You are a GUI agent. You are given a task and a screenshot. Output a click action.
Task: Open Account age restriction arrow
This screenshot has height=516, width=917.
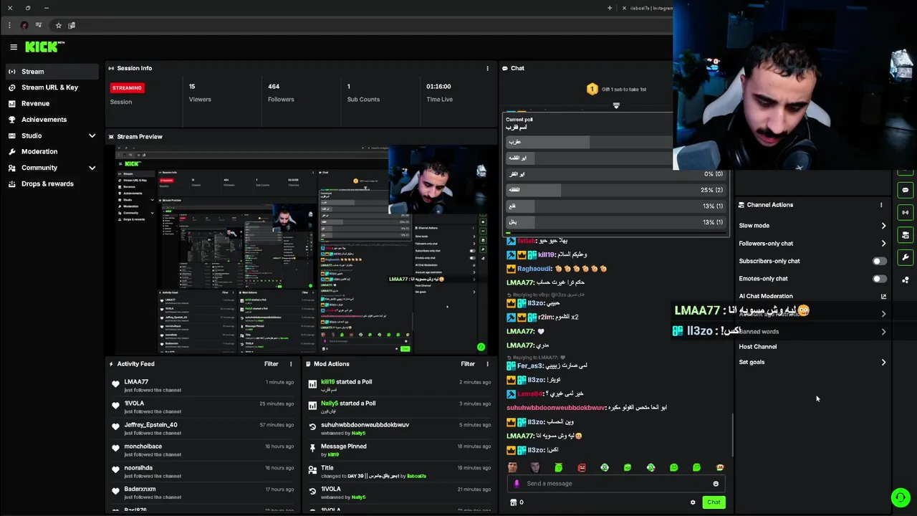(883, 314)
